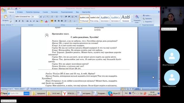Open the Paragraph (Абзац) dialog launcher
This screenshot has width=184, height=103.
click(x=77, y=25)
